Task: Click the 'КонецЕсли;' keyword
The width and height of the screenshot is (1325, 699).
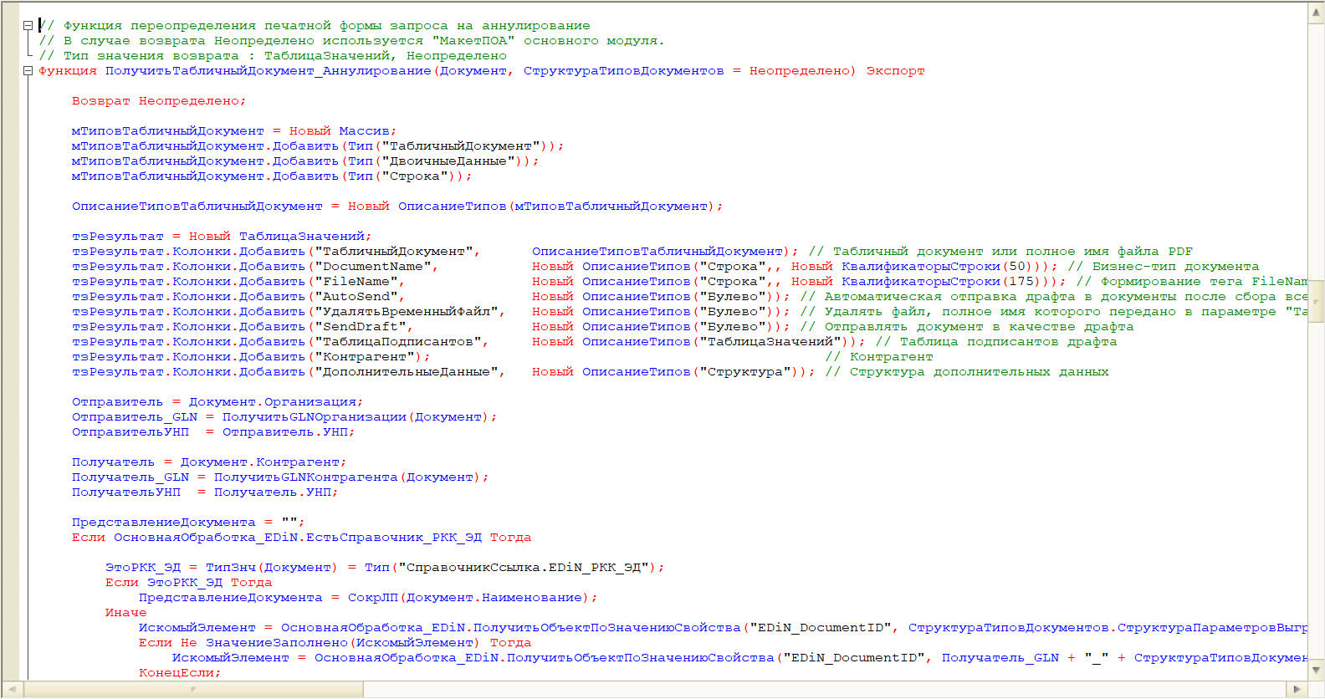Action: pyautogui.click(x=180, y=673)
